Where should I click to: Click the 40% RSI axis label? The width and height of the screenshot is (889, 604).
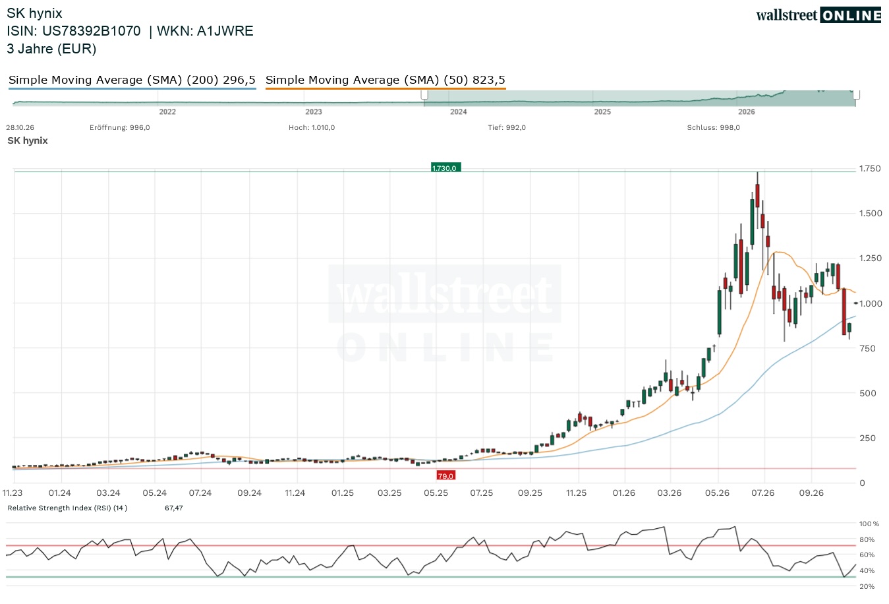pos(867,570)
